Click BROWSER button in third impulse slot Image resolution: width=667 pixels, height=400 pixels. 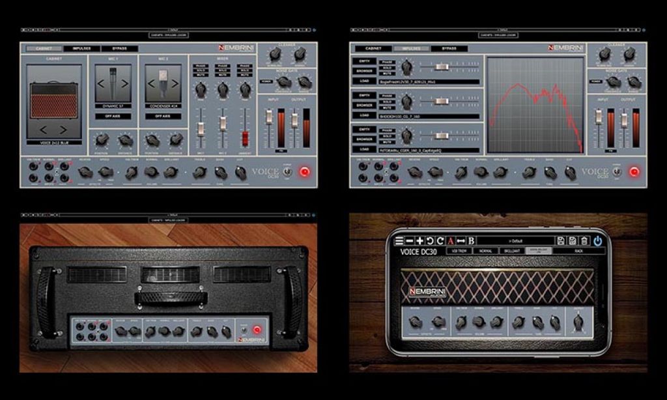[x=364, y=139]
